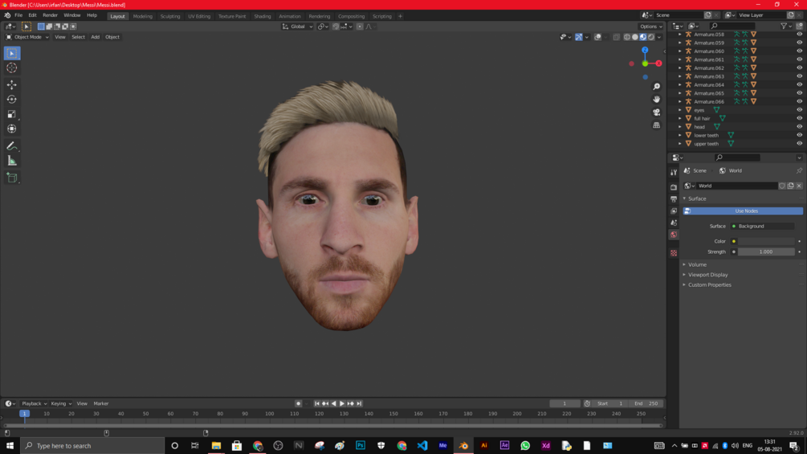Toggle viewport overlays
Viewport: 807px width, 454px height.
597,37
